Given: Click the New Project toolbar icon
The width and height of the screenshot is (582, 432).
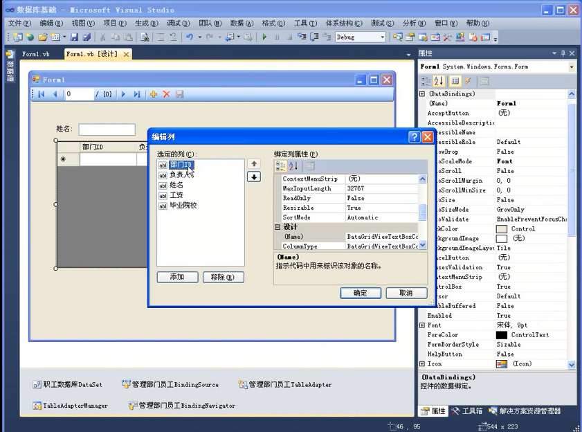Looking at the screenshot, I should click(x=18, y=37).
